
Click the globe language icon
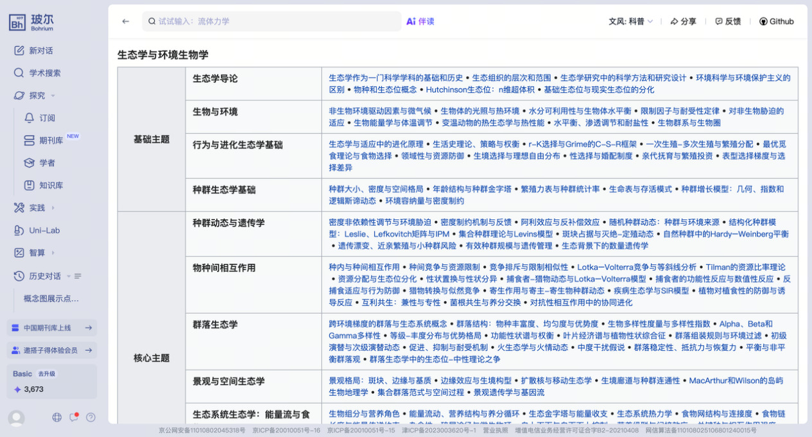click(x=57, y=417)
